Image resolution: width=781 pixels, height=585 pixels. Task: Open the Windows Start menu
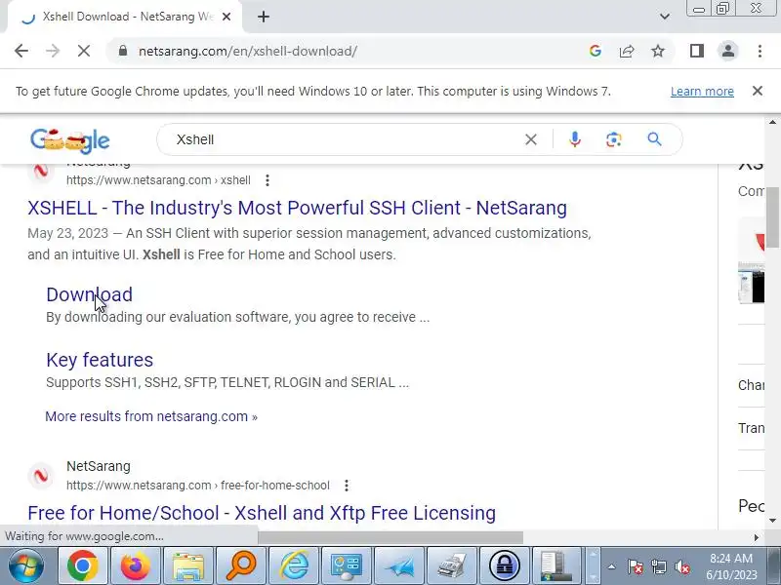[x=25, y=565]
